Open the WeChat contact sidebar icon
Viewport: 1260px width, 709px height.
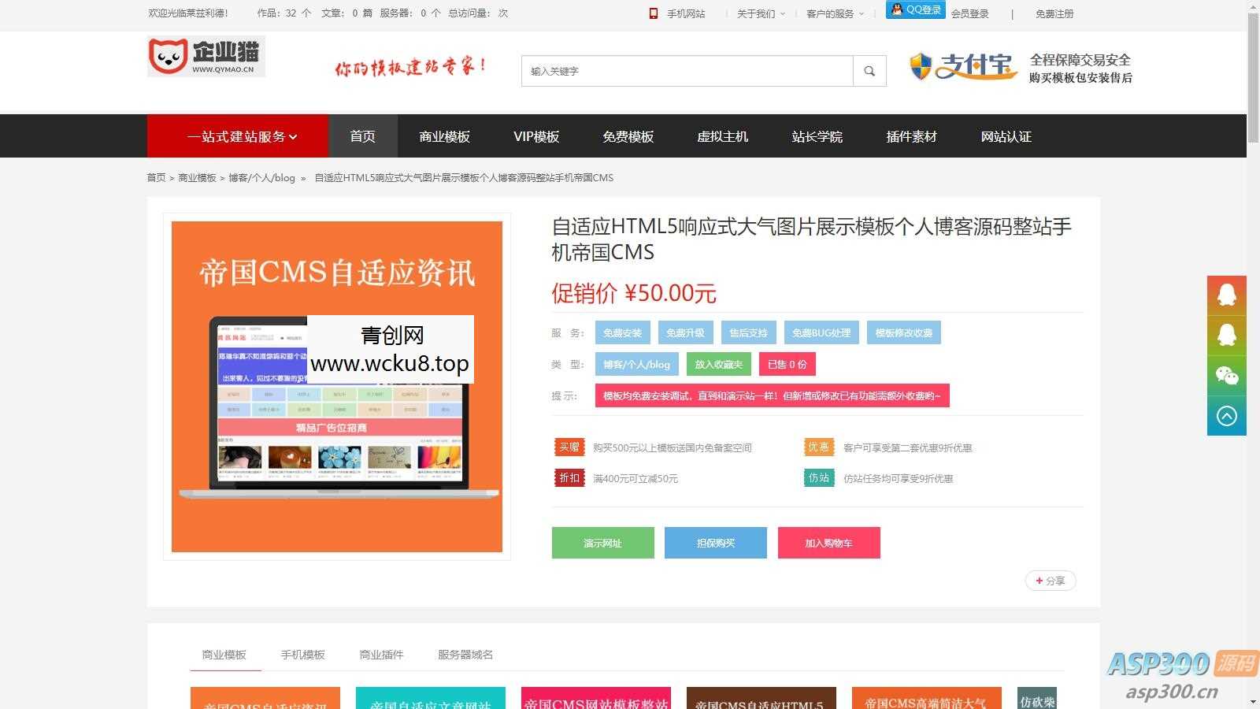1226,376
